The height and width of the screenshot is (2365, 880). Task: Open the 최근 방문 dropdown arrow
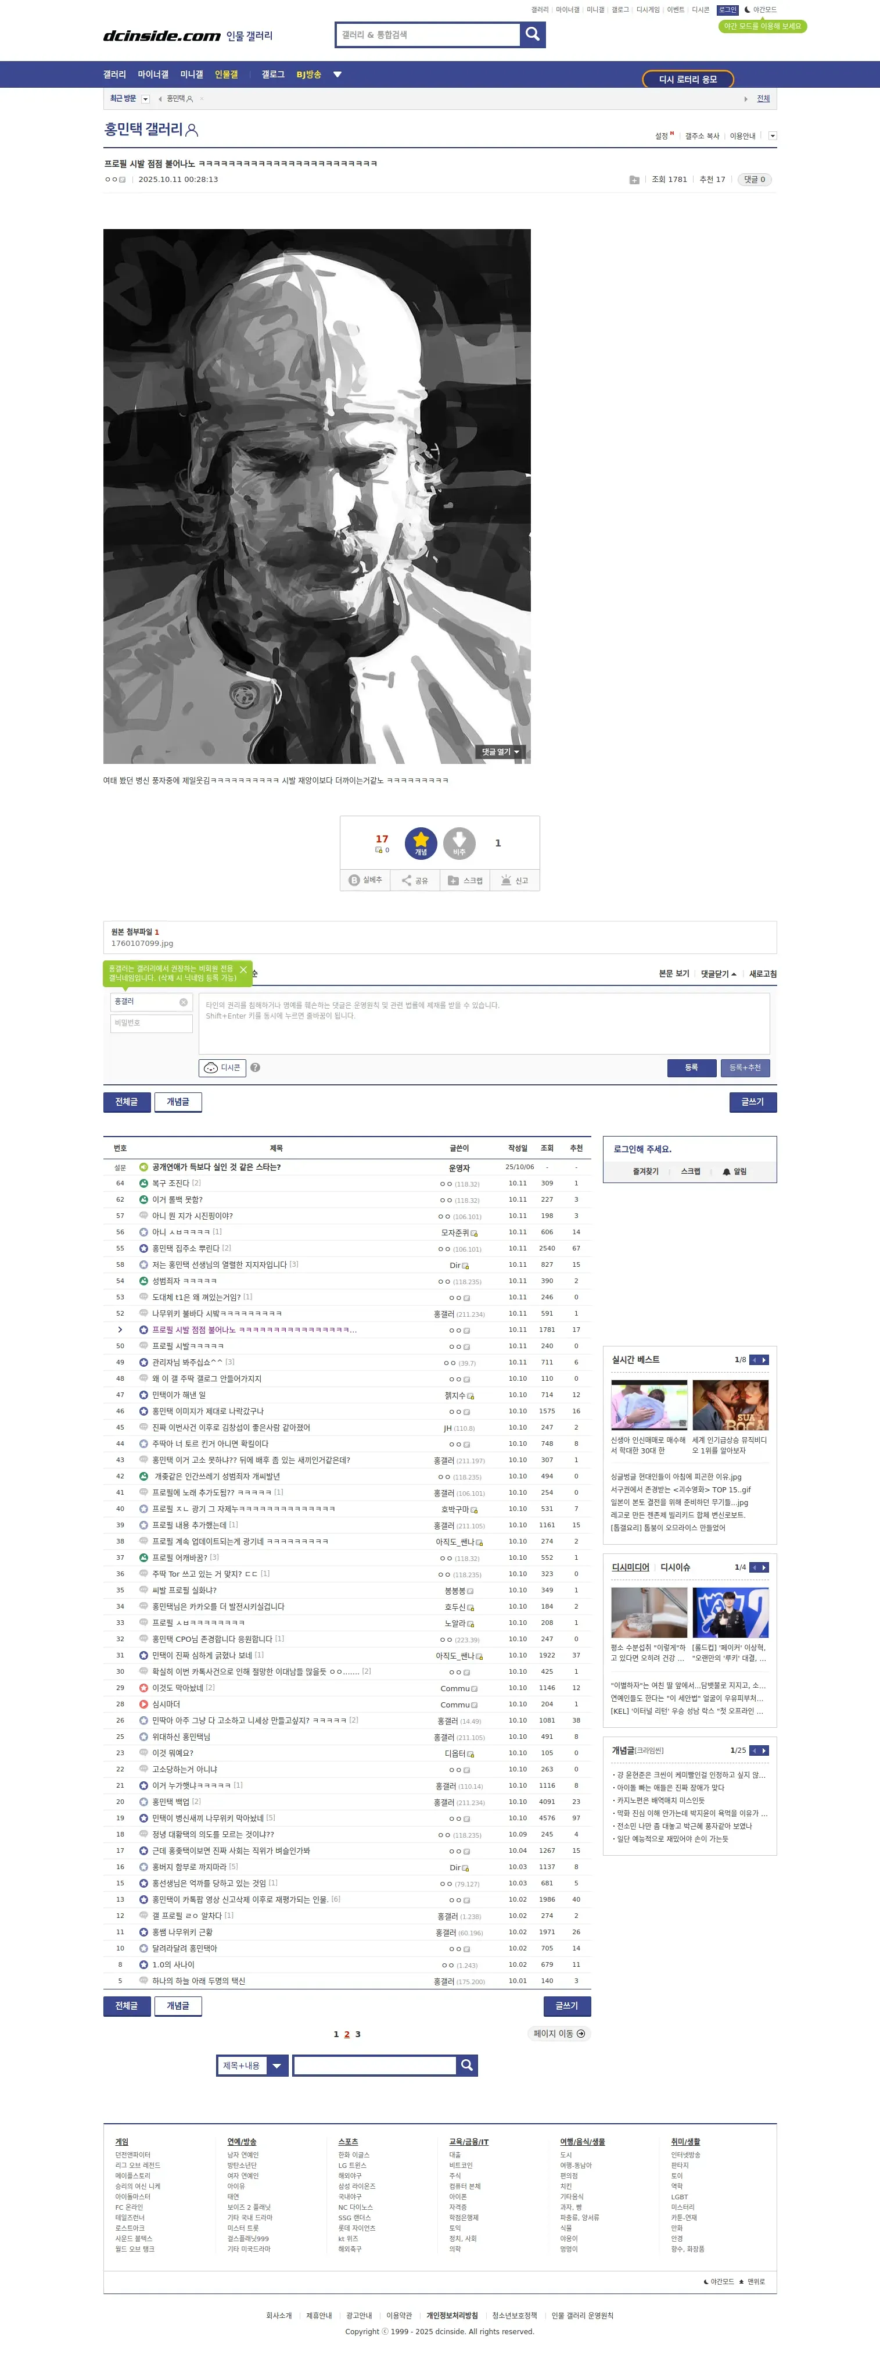coord(145,99)
